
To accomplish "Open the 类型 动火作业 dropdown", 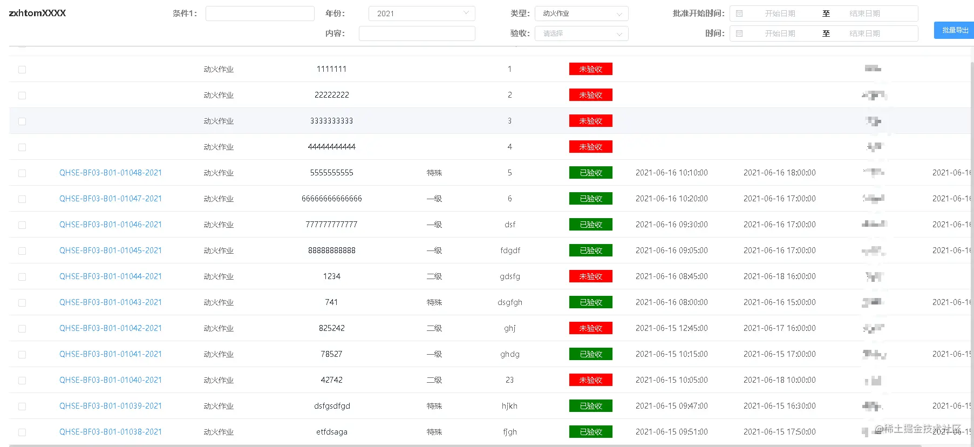I will 581,13.
